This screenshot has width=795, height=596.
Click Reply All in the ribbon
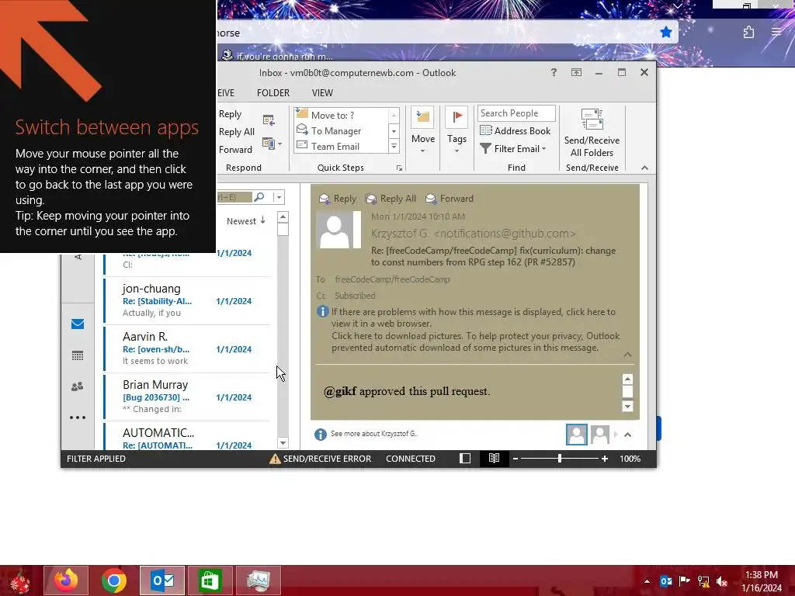236,132
